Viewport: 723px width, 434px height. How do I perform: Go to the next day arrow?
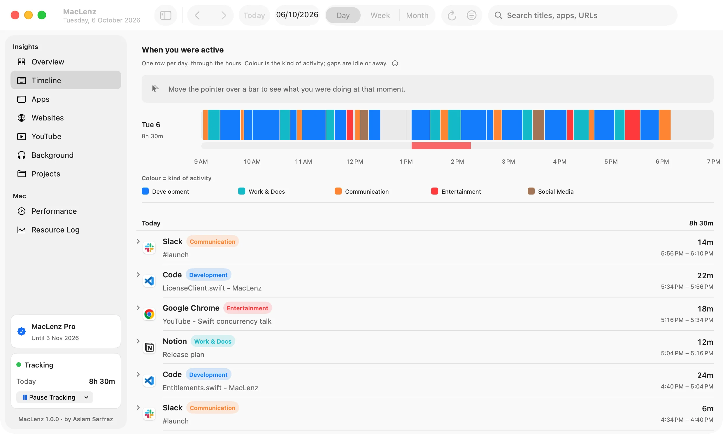point(224,15)
